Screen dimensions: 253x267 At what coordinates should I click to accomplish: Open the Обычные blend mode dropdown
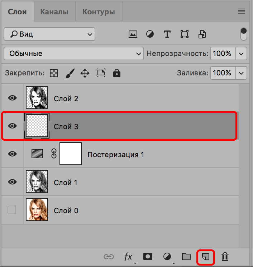point(73,53)
